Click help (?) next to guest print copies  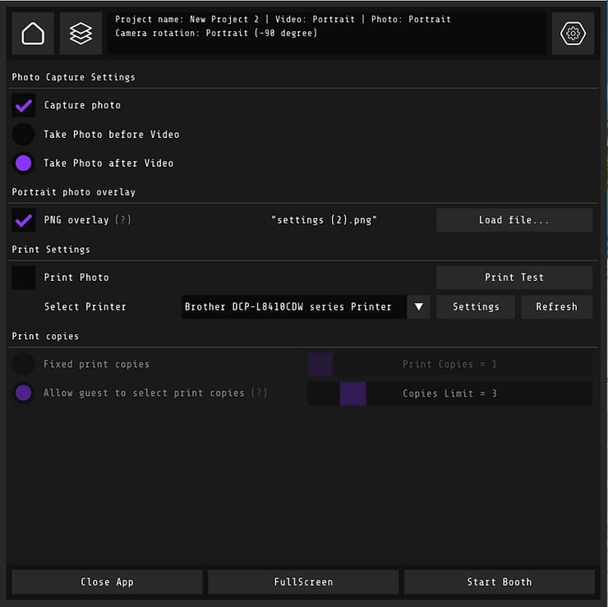click(x=259, y=393)
